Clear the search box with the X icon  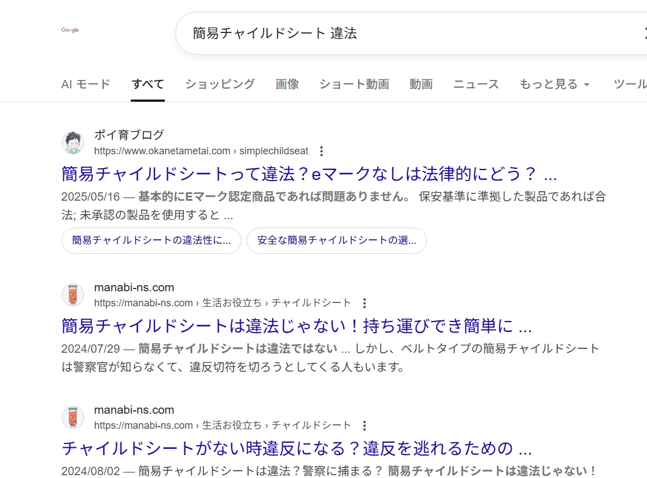point(644,33)
